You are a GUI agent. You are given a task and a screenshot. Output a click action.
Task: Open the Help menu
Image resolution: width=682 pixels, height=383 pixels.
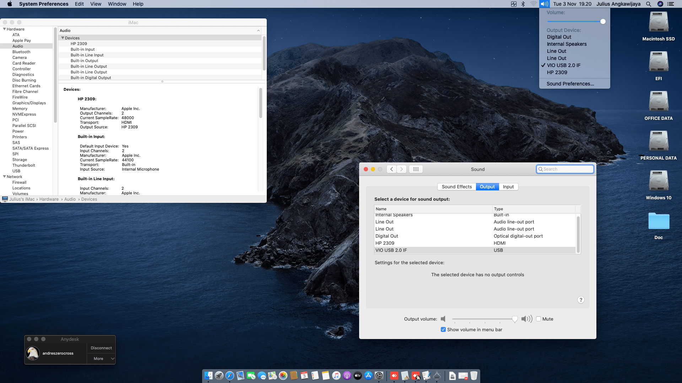[138, 4]
